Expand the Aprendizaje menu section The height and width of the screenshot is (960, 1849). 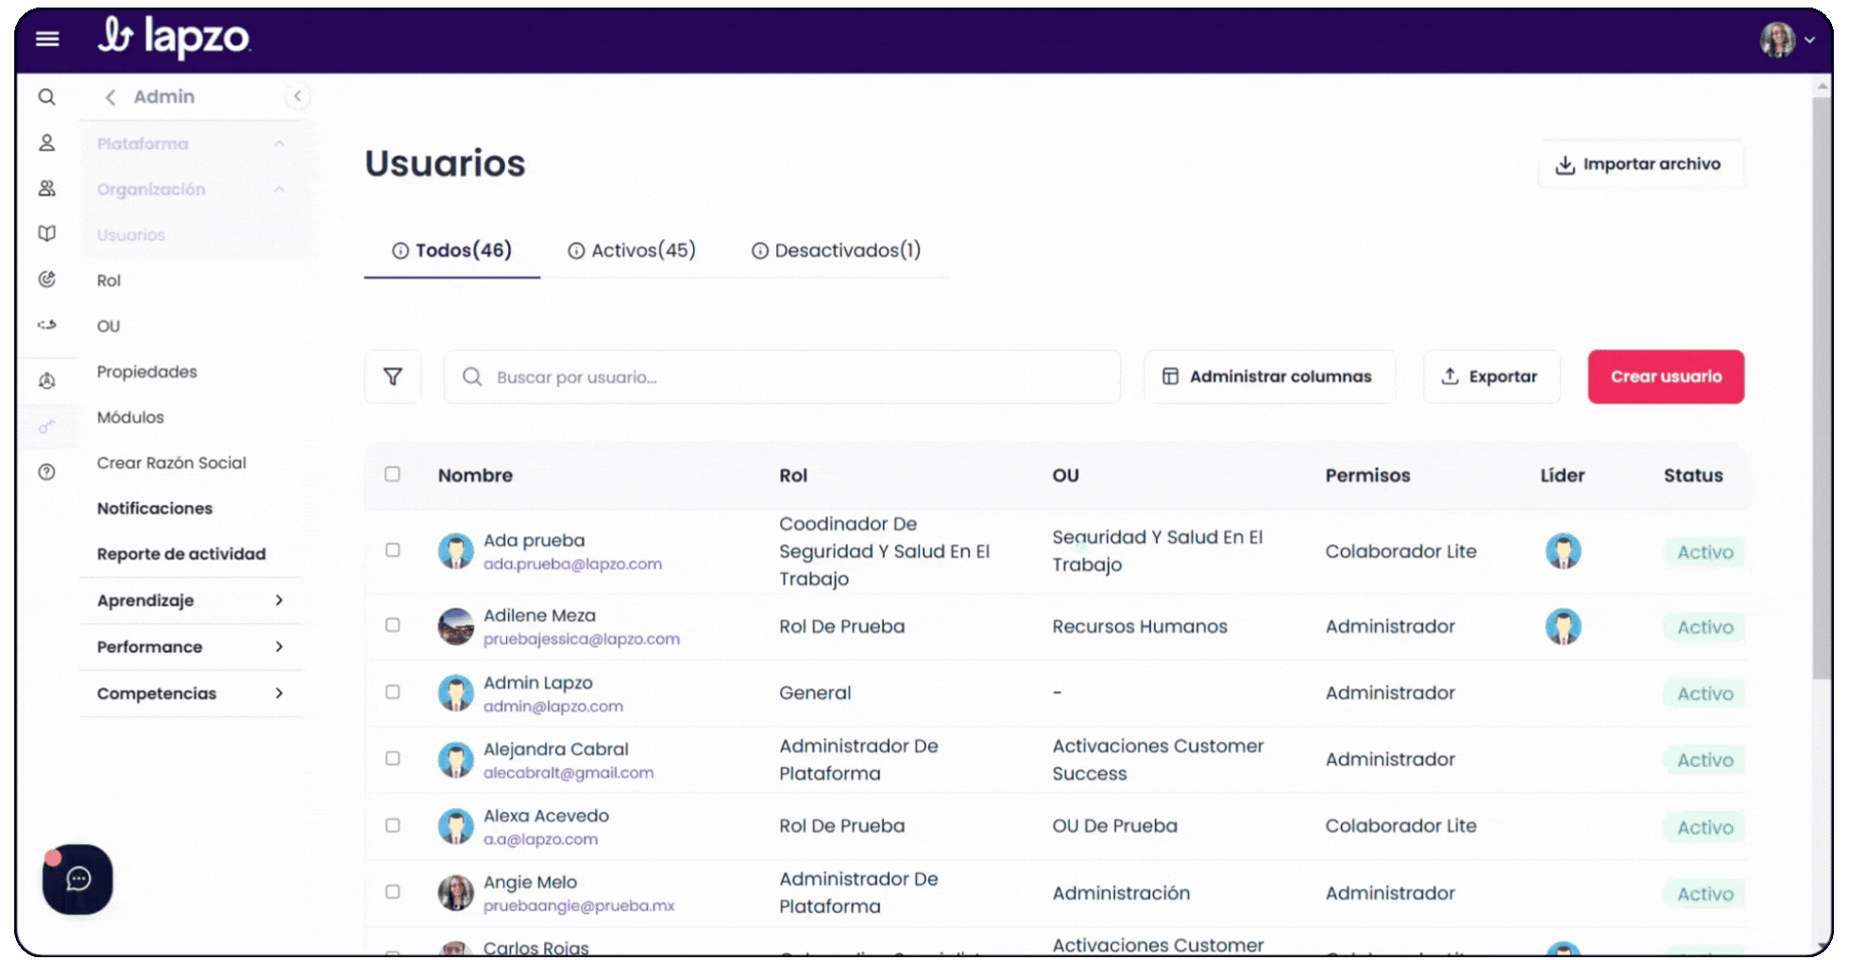click(x=189, y=600)
